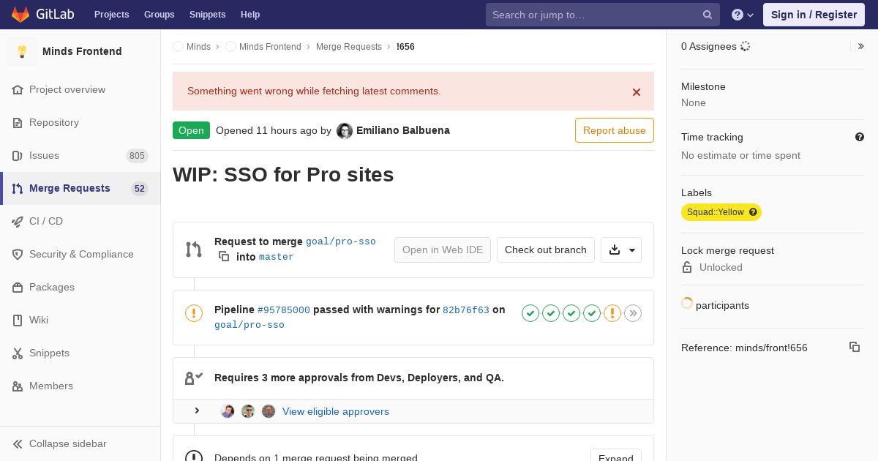This screenshot has height=461, width=878.
Task: Click the Issues count badge 805
Action: [x=137, y=156]
